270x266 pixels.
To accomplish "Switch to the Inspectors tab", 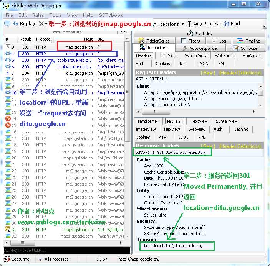I will (x=154, y=48).
